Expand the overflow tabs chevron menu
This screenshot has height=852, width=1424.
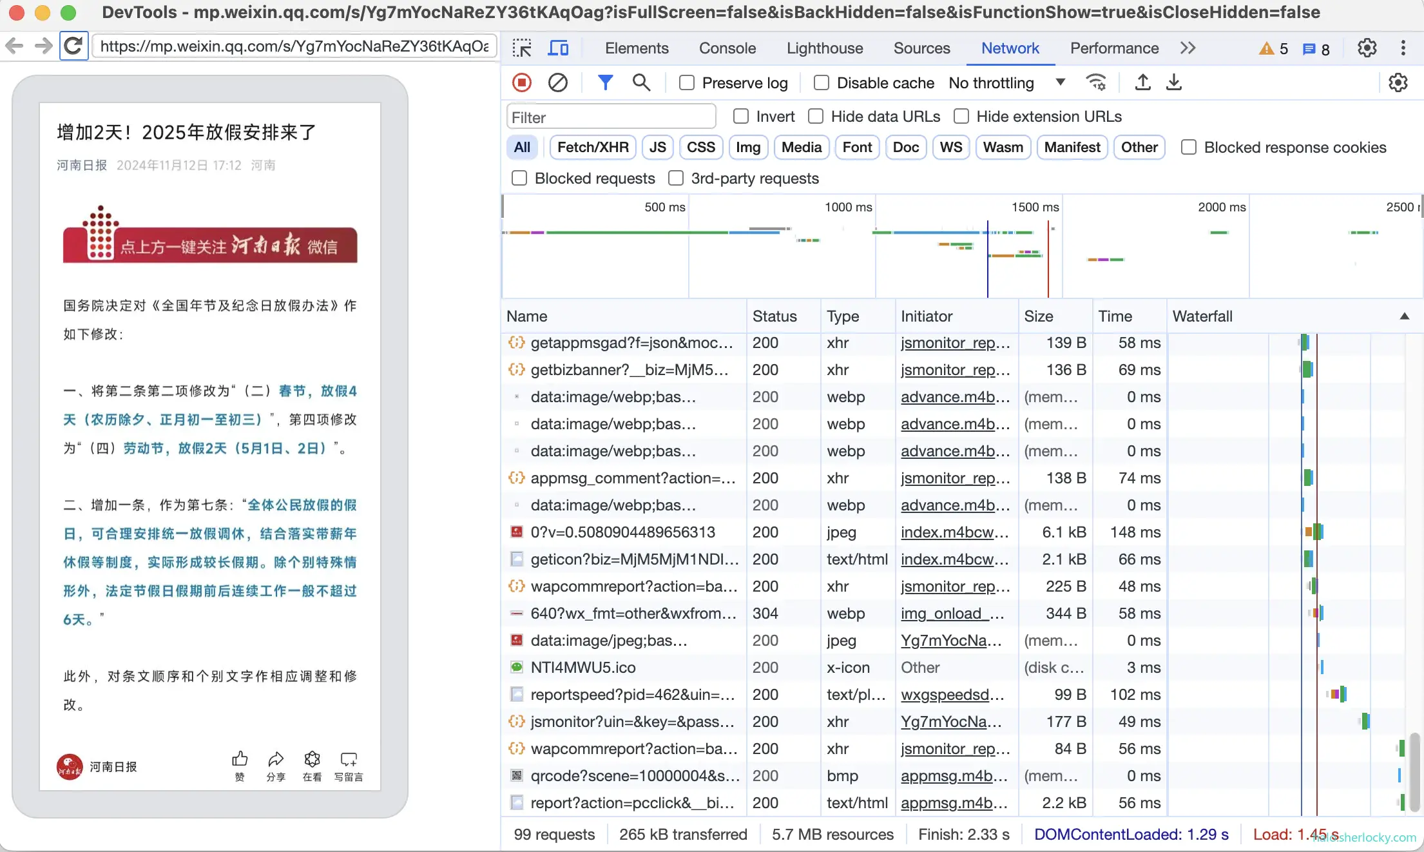[x=1188, y=48]
